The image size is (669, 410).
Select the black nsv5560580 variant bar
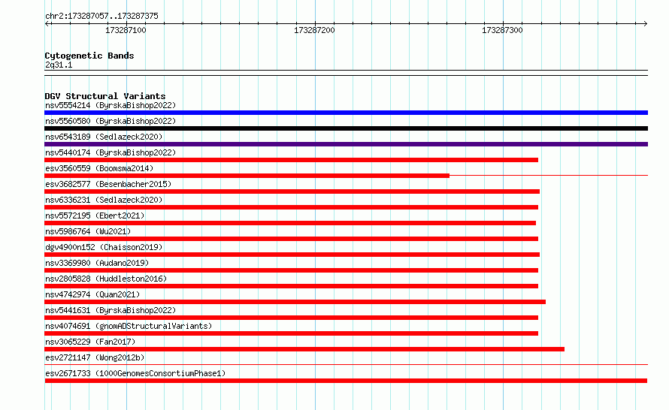pos(346,128)
